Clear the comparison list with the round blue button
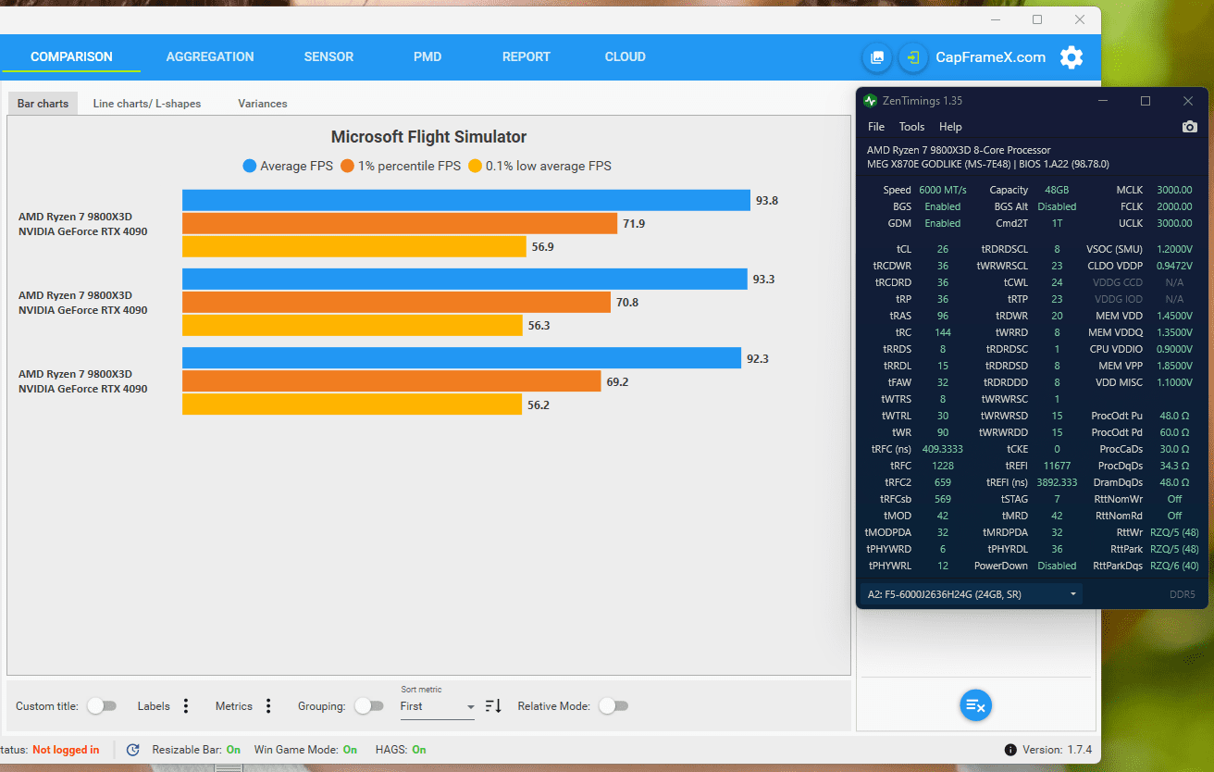 [x=976, y=706]
